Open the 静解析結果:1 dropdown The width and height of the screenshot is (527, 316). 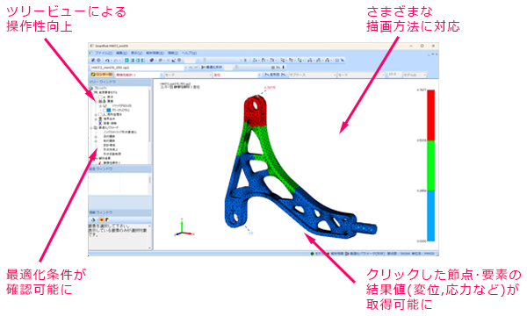click(162, 75)
